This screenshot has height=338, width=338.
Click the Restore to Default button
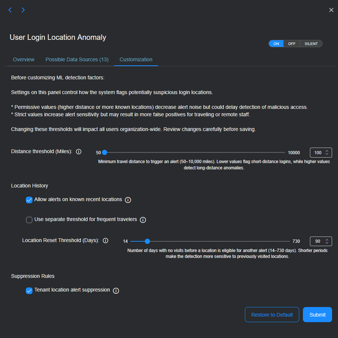[272, 315]
